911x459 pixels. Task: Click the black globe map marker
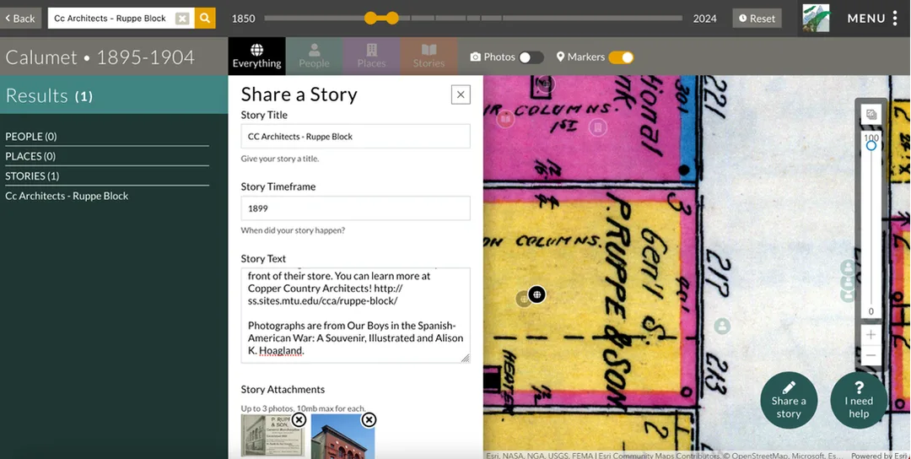(536, 294)
